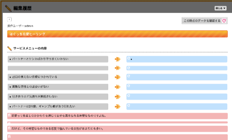
Task: Click the arrow icon in パートナーとケンカばかり row
Action: [x=118, y=59]
